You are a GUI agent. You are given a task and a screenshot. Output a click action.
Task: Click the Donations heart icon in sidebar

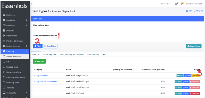coord(4,20)
